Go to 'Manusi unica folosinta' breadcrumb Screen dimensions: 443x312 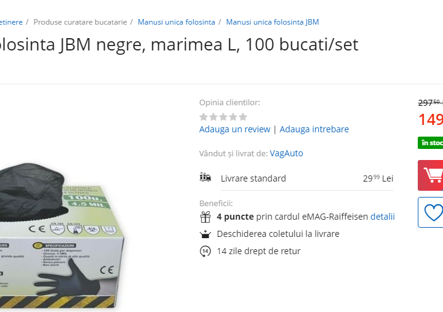pos(177,22)
